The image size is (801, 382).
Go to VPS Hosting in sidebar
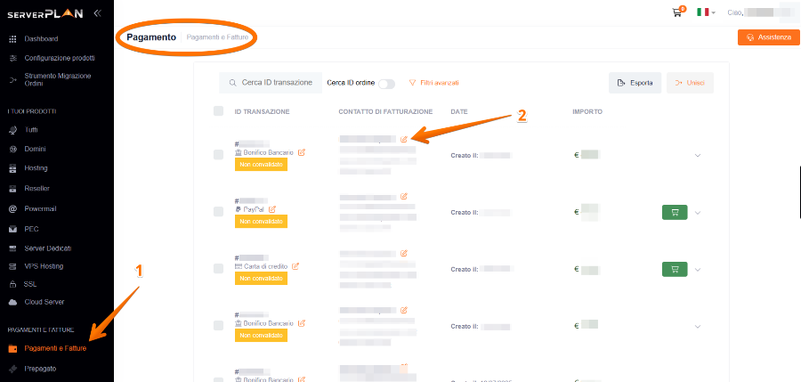click(x=44, y=265)
